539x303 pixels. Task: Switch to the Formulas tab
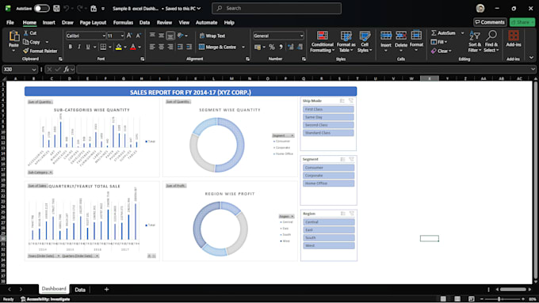point(123,23)
